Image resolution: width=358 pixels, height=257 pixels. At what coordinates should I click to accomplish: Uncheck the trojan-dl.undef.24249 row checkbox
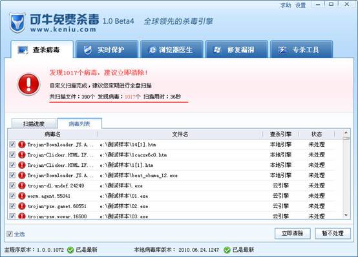(12, 186)
